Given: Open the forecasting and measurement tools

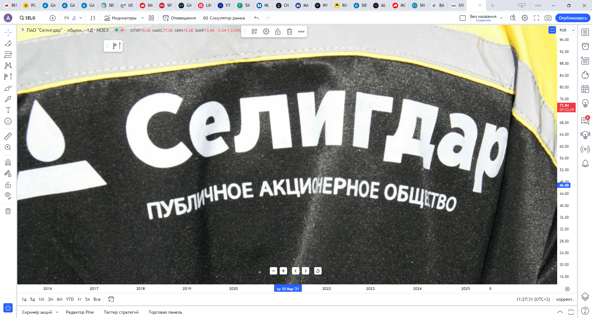Looking at the screenshot, I should click(8, 76).
